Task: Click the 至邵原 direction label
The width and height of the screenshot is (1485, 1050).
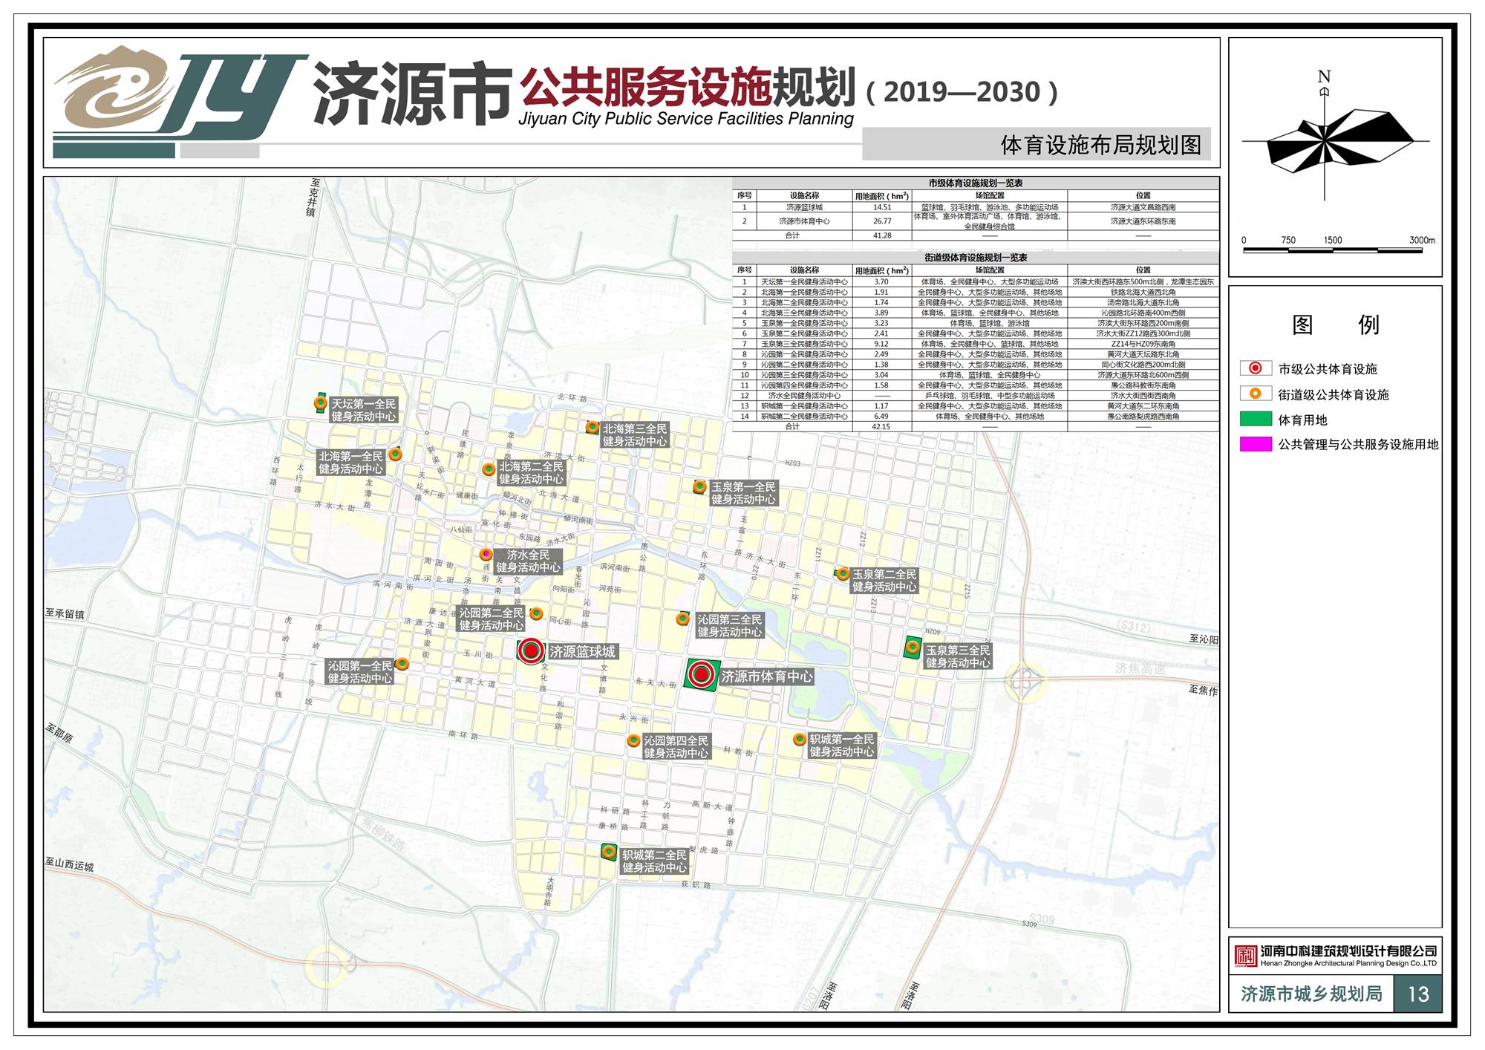Action: pyautogui.click(x=60, y=733)
